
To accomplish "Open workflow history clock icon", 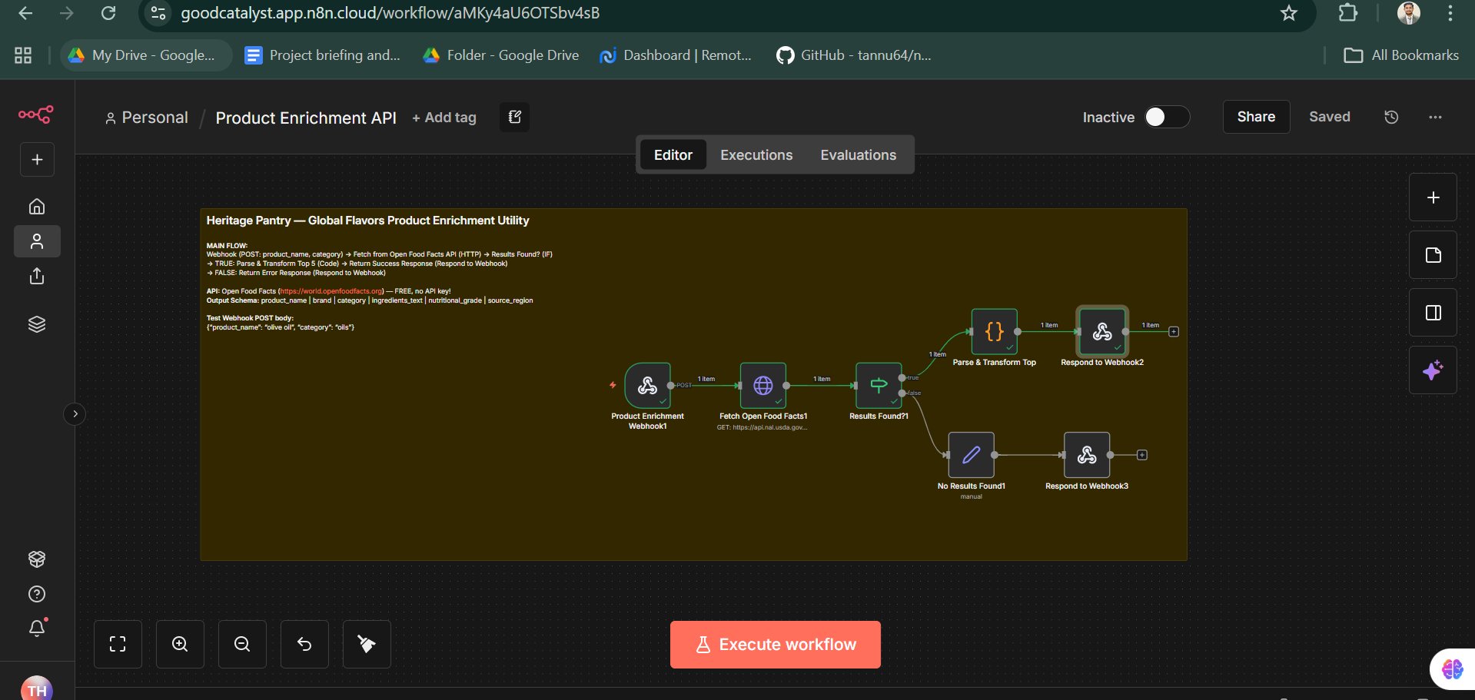I will [1391, 117].
